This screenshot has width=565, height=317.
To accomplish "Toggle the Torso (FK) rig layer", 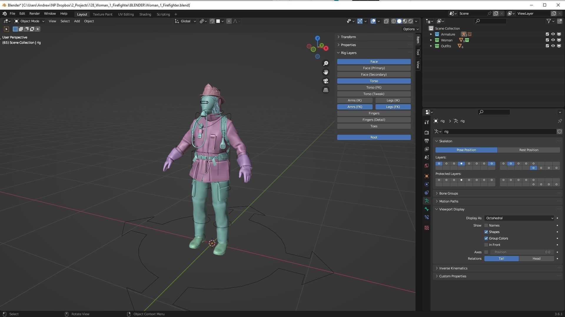I will tap(374, 87).
